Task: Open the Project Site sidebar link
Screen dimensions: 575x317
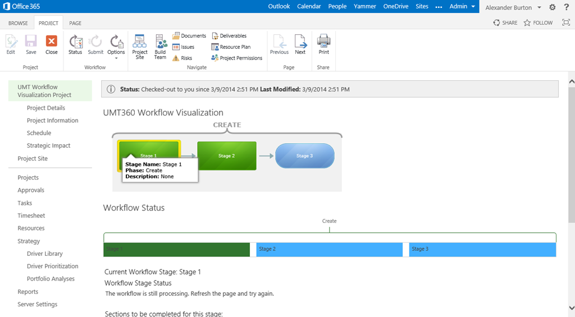Action: [33, 158]
